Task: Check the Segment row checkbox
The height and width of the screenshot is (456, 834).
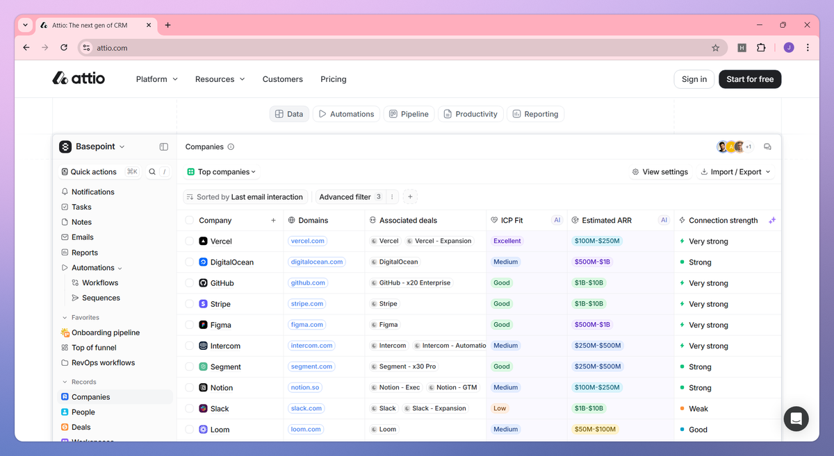Action: coord(189,366)
